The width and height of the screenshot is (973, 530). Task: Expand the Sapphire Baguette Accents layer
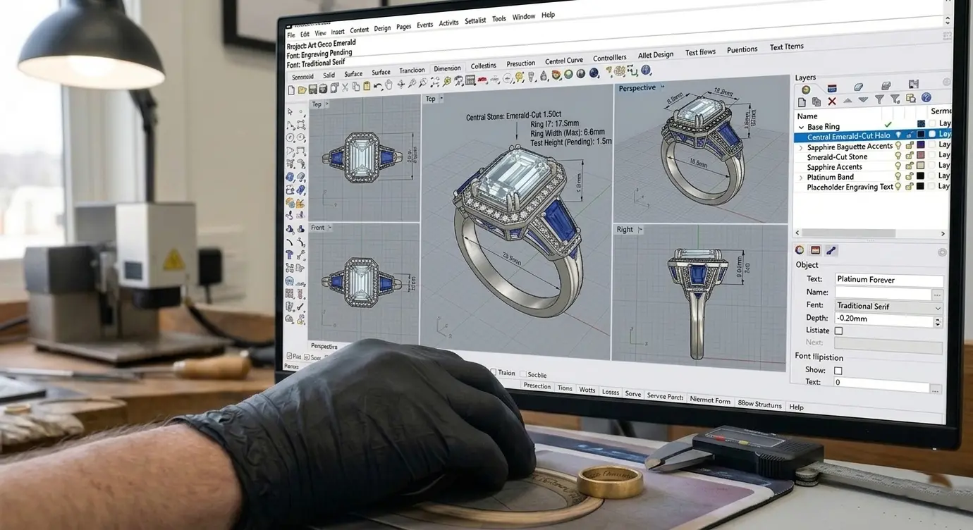[x=801, y=148]
